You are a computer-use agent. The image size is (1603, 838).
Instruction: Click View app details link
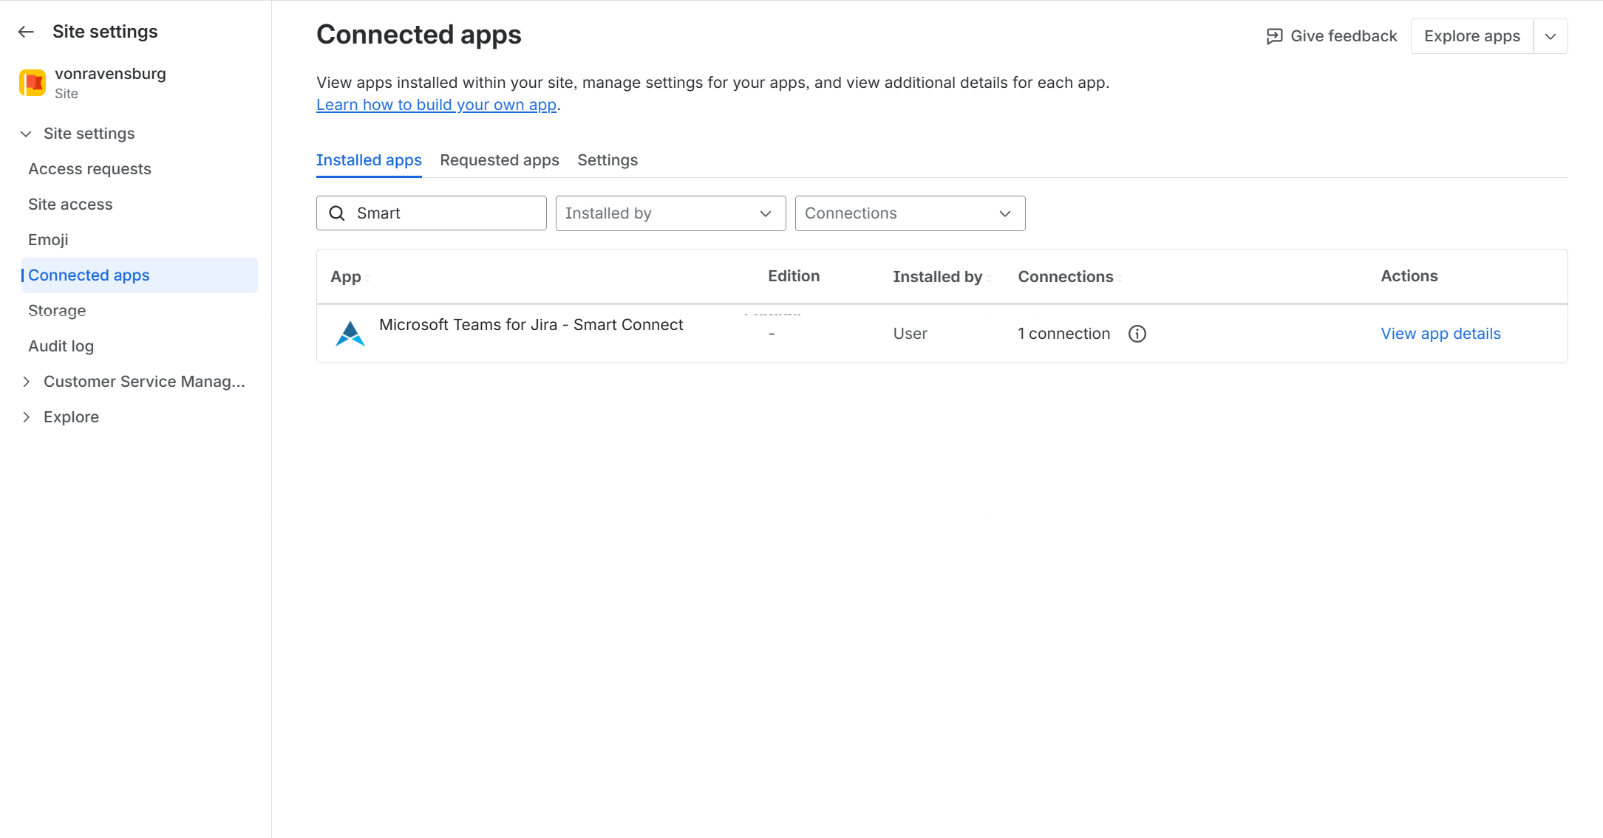click(1440, 334)
